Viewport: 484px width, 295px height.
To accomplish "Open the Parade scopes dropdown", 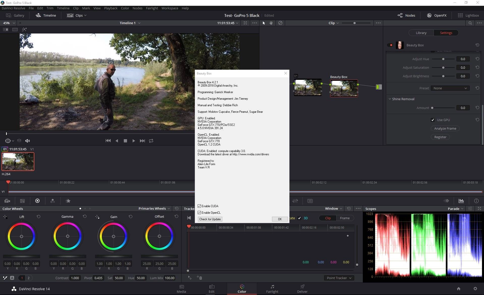I will click(456, 208).
